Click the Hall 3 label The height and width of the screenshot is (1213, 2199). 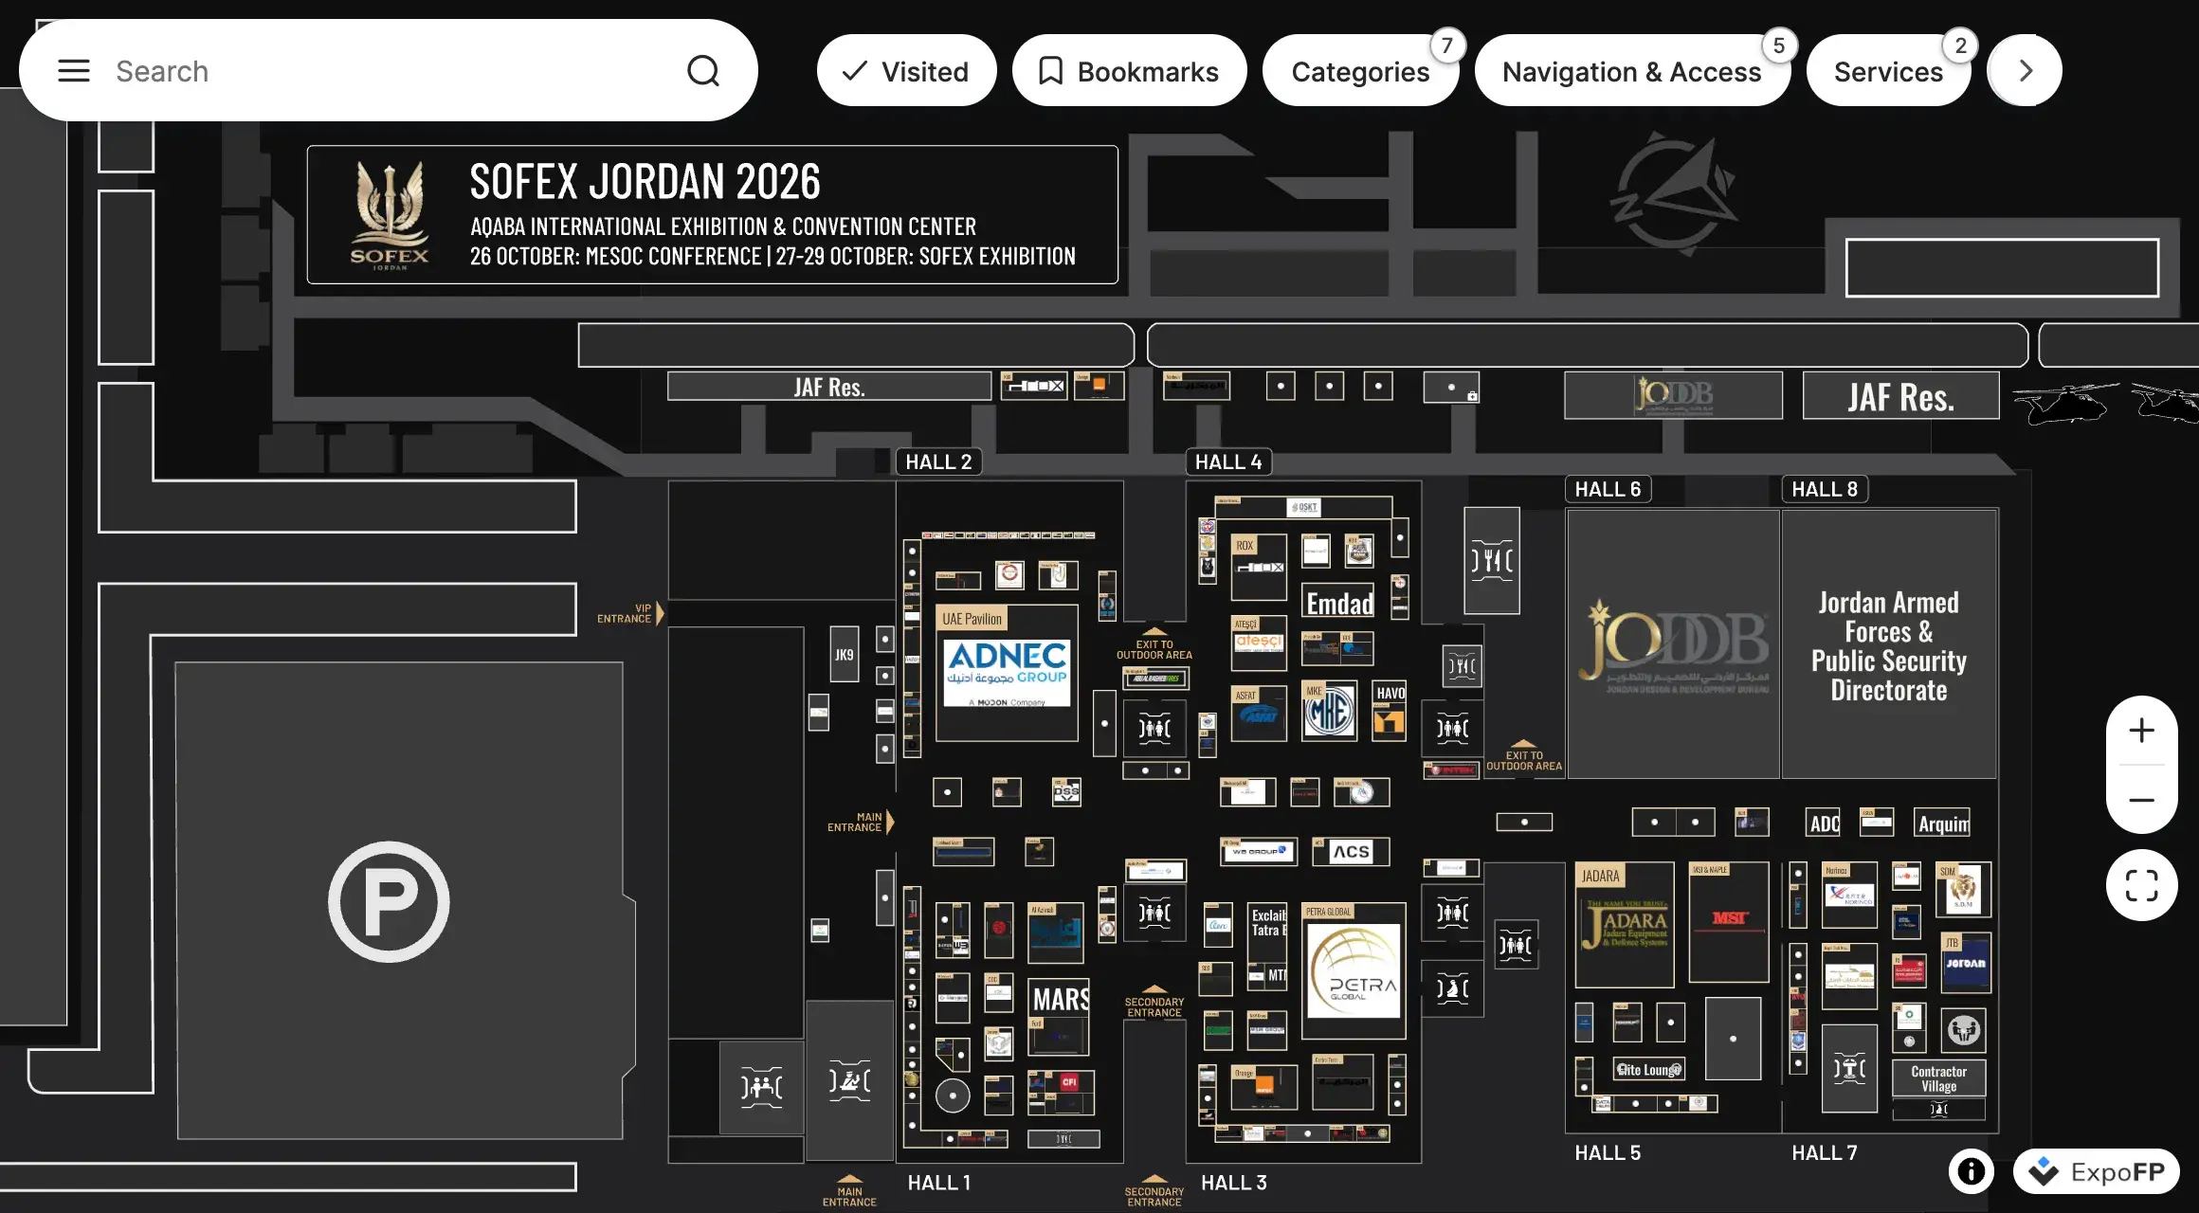(1233, 1182)
